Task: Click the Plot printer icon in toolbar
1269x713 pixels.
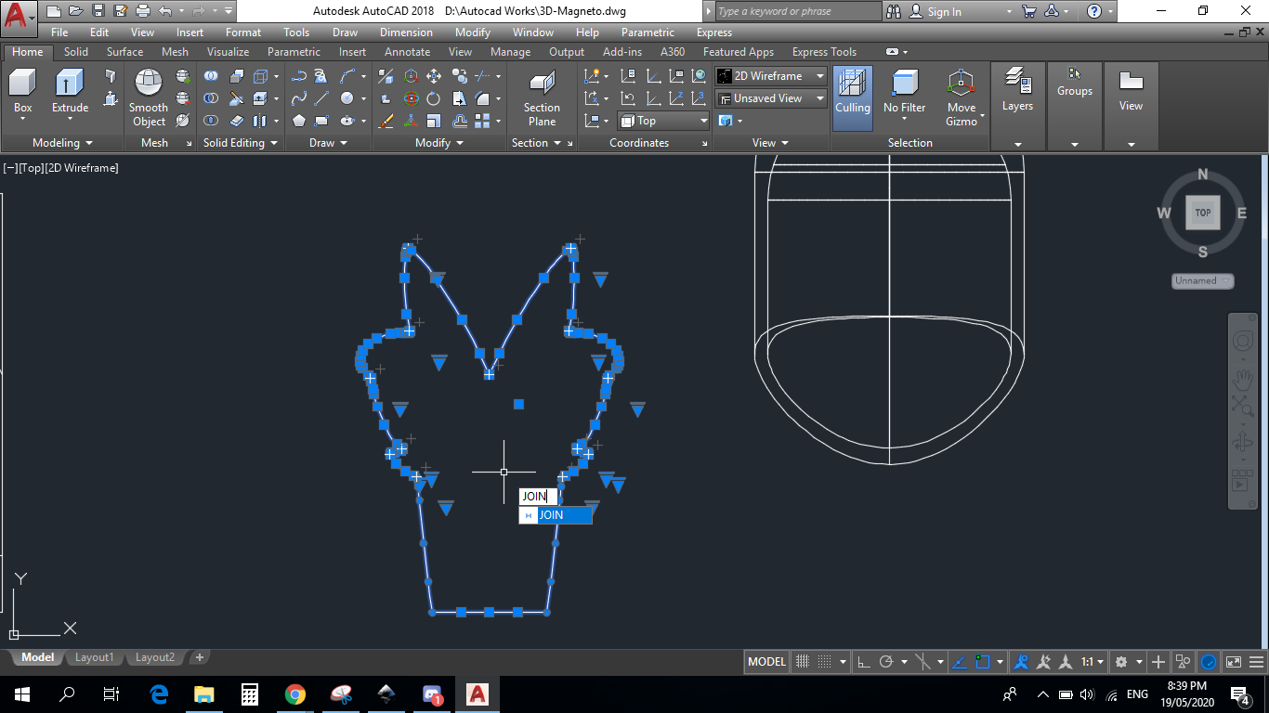Action: click(142, 11)
